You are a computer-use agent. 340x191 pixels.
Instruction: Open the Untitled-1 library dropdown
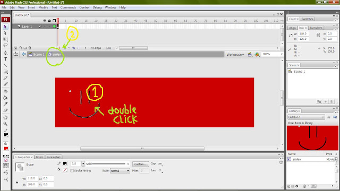pos(306,117)
